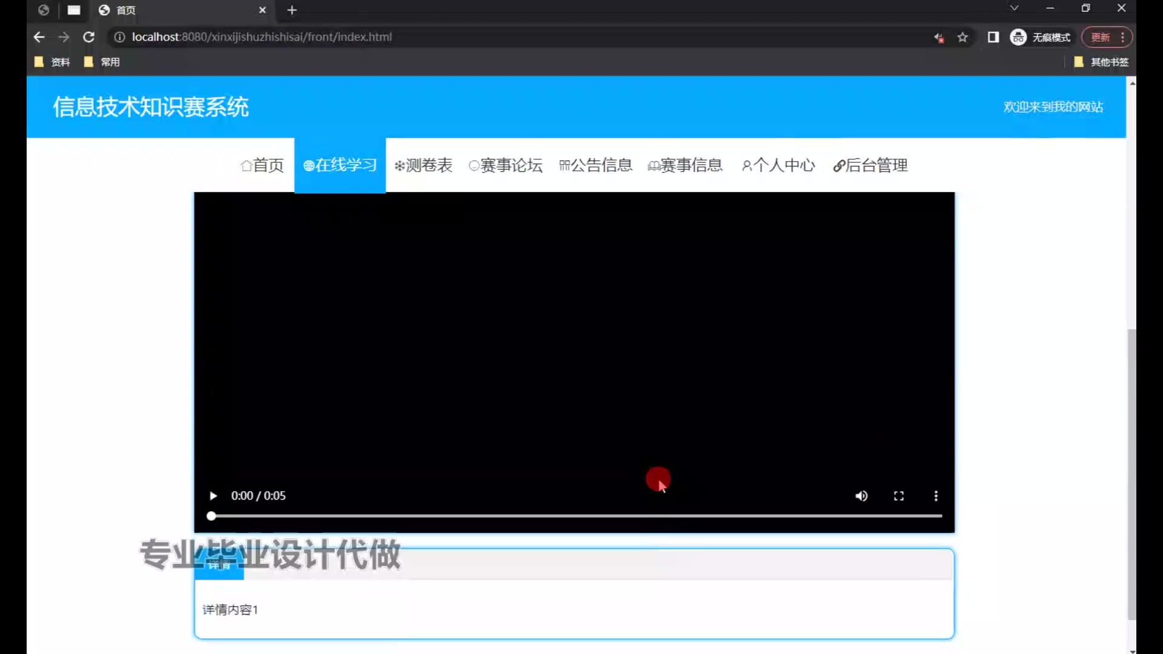Reload the page
1163x654 pixels.
coord(88,37)
